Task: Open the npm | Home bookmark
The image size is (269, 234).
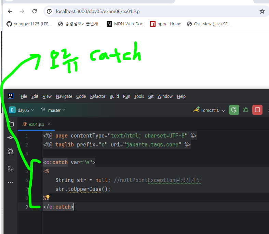Action: [x=165, y=24]
